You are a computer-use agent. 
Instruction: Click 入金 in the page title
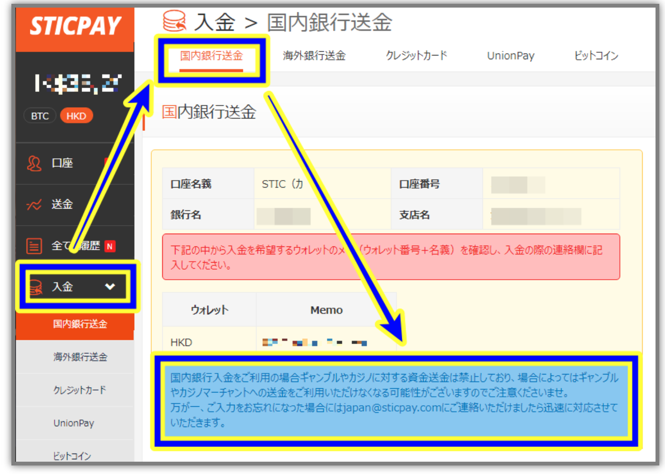coord(215,22)
